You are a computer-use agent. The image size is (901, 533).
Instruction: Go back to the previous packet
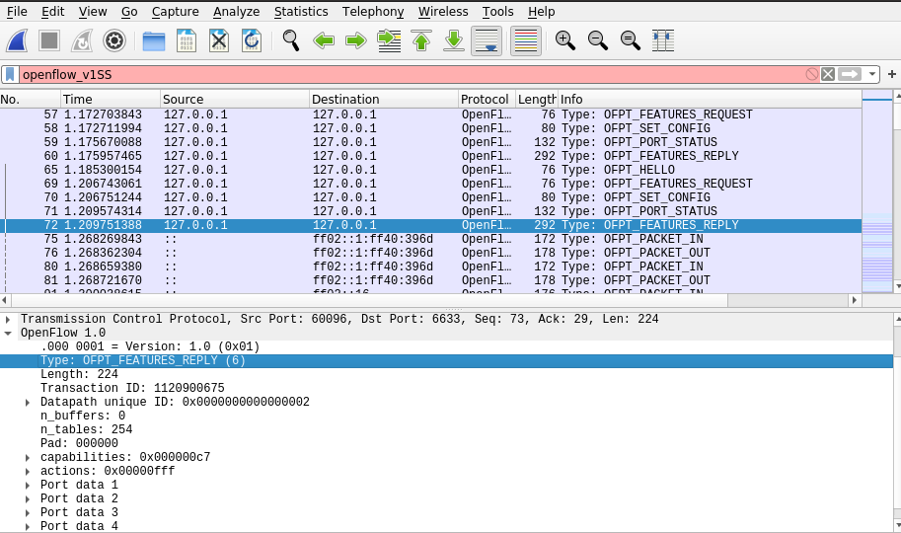(x=324, y=40)
